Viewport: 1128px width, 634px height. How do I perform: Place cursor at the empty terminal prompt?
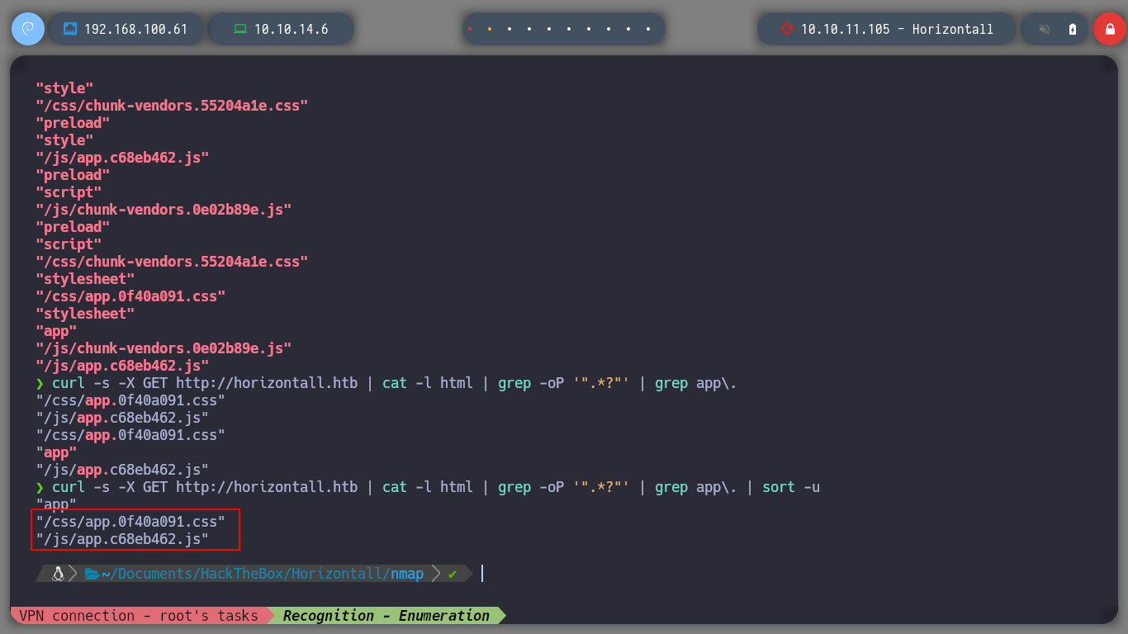click(482, 574)
